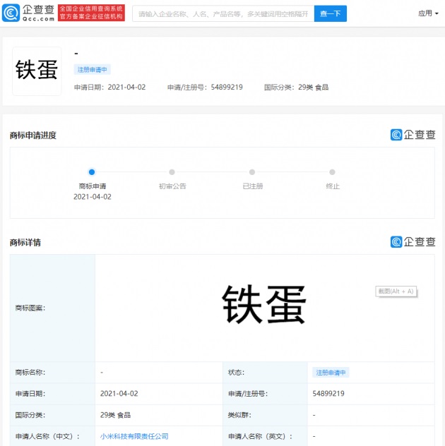Click the Qcc 企查查 logo in header
The width and height of the screenshot is (445, 446).
[28, 13]
